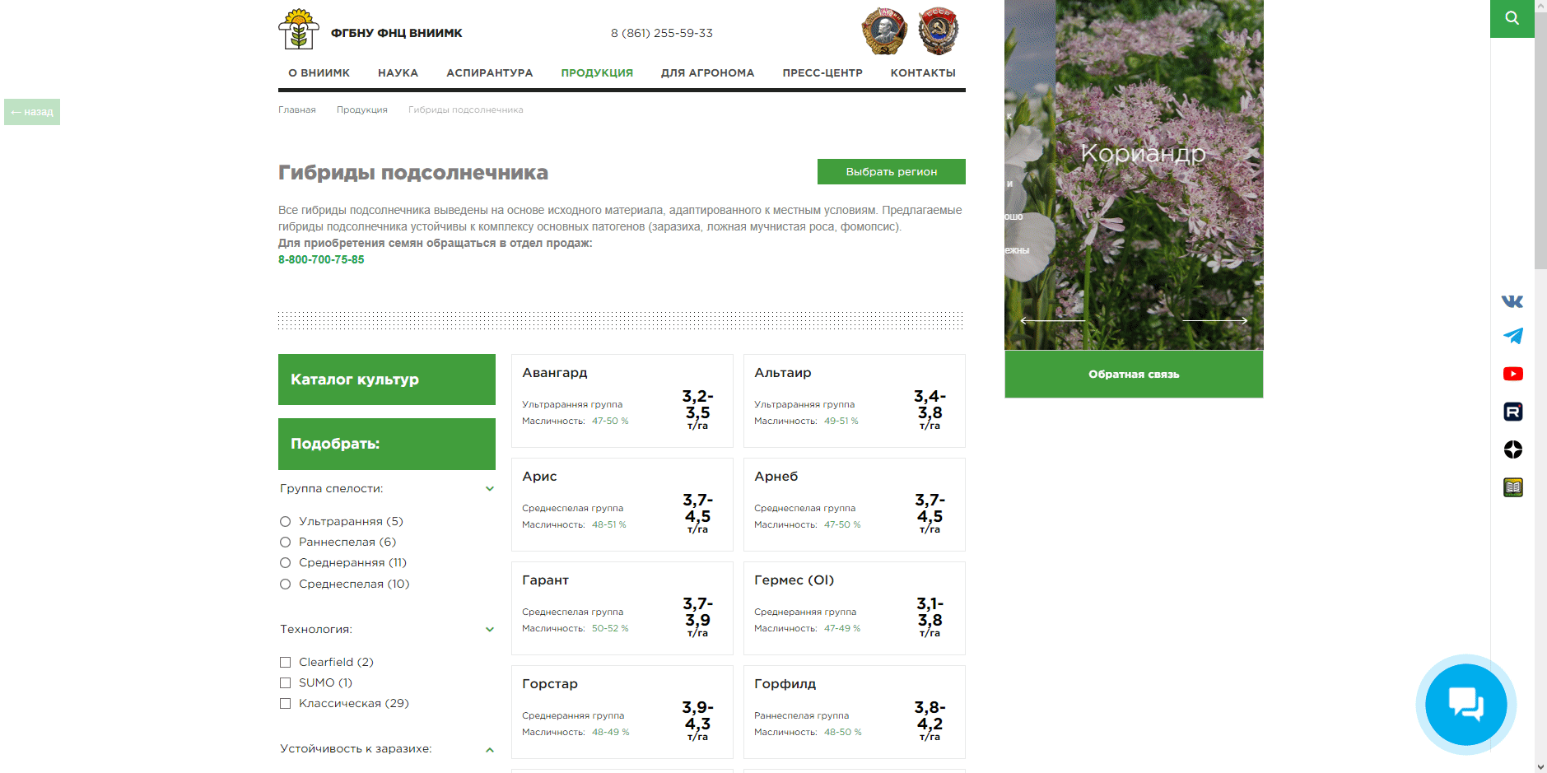Open the live chat bubble
1547x773 pixels.
(1465, 705)
